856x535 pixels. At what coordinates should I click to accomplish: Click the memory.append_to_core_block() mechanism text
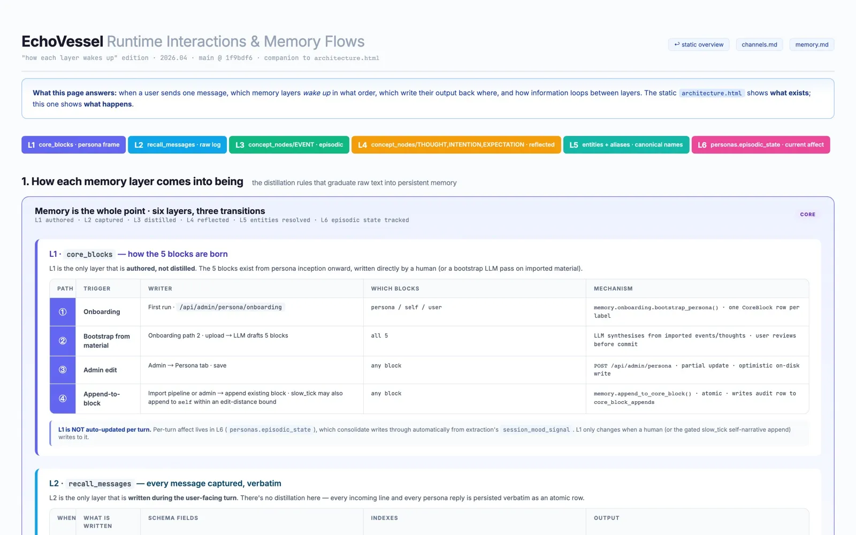point(642,394)
